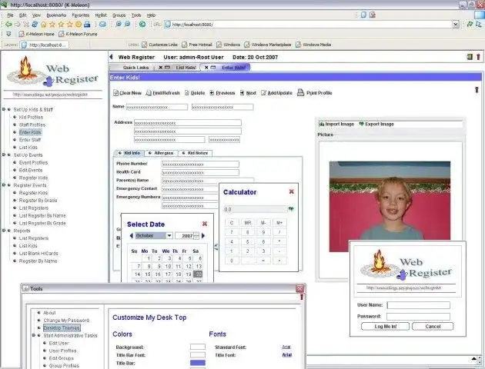Click the Home icon in browser toolbar
Image resolution: width=485 pixels, height=369 pixels.
pyautogui.click(x=44, y=24)
